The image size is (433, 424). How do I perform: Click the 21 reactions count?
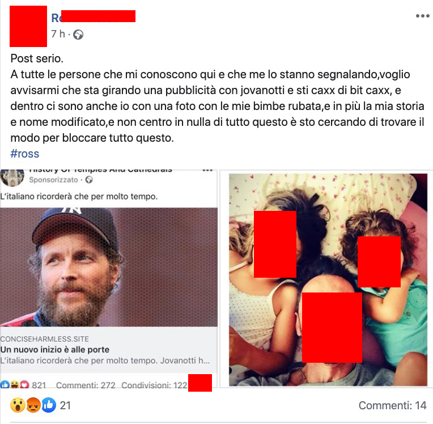[65, 405]
